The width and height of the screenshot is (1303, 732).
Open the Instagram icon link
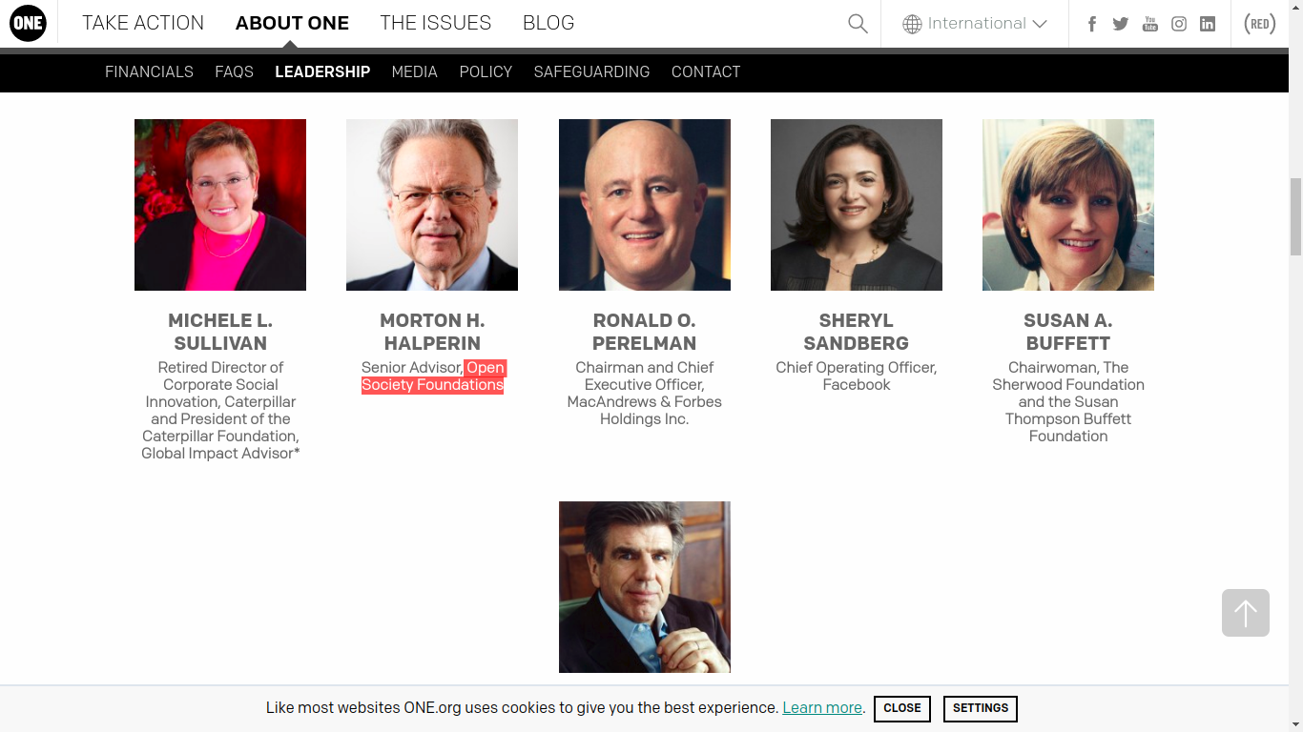coord(1179,24)
